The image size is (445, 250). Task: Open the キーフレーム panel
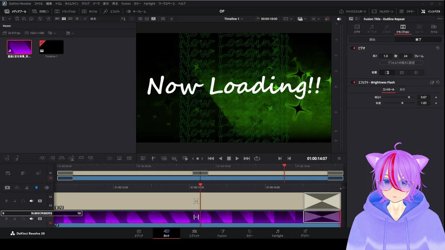[x=136, y=11]
